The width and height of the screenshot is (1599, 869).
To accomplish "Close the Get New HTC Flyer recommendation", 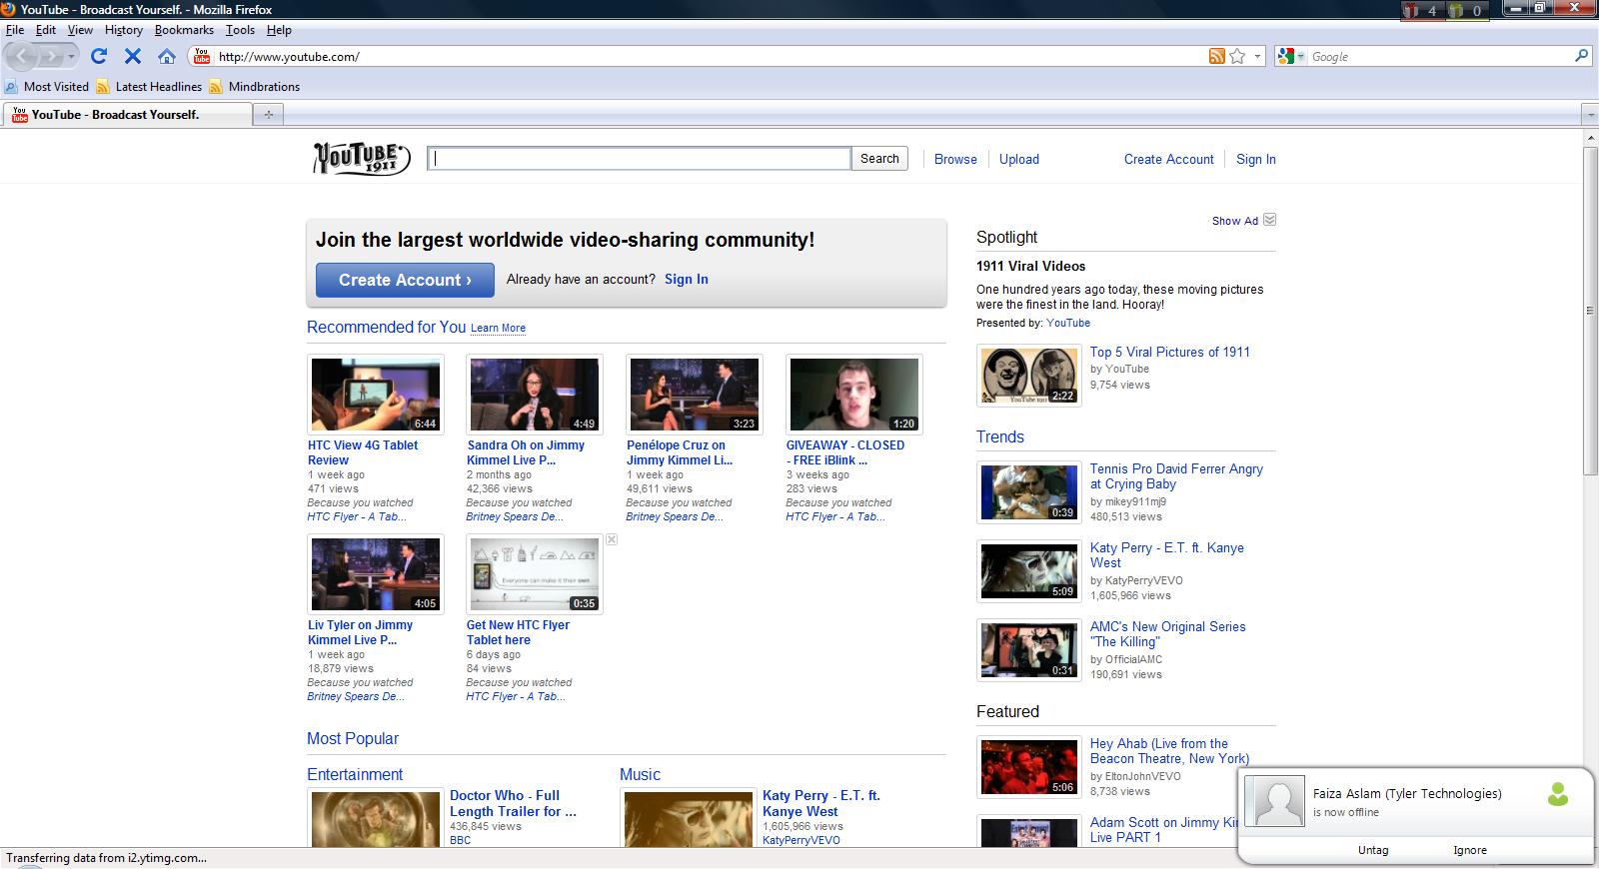I will coord(612,539).
